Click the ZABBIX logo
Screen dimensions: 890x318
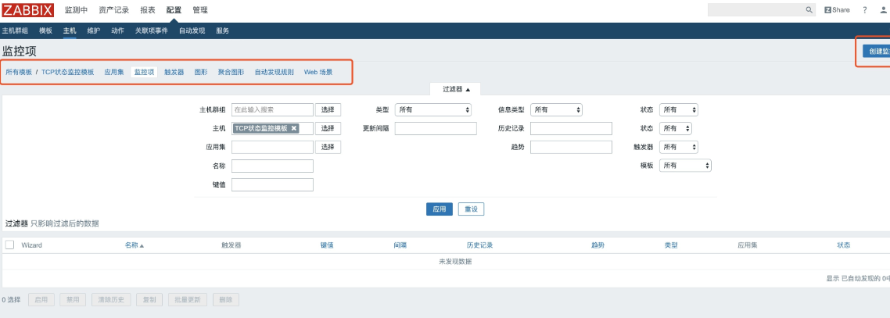tap(27, 10)
